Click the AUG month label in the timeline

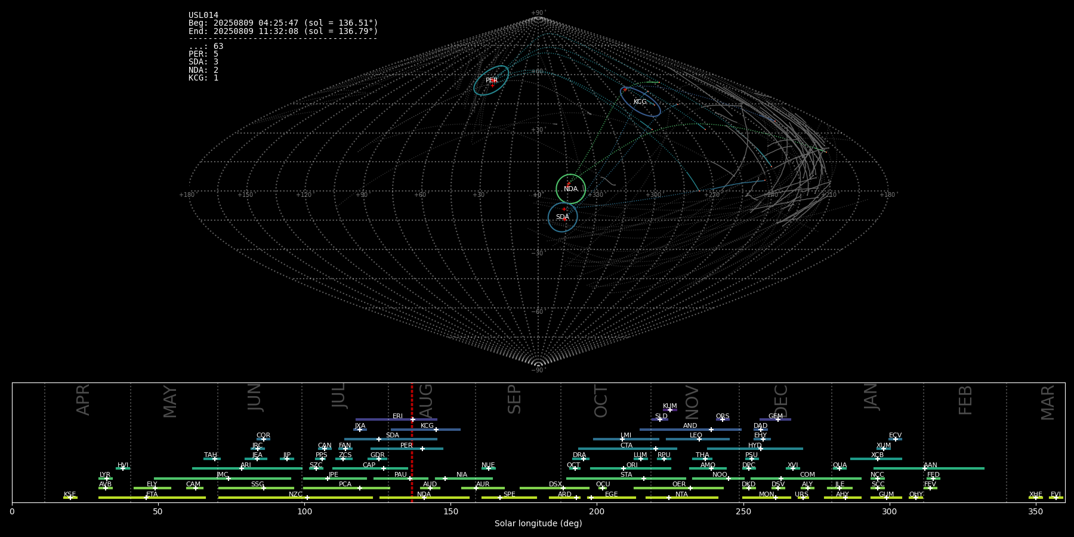(426, 400)
